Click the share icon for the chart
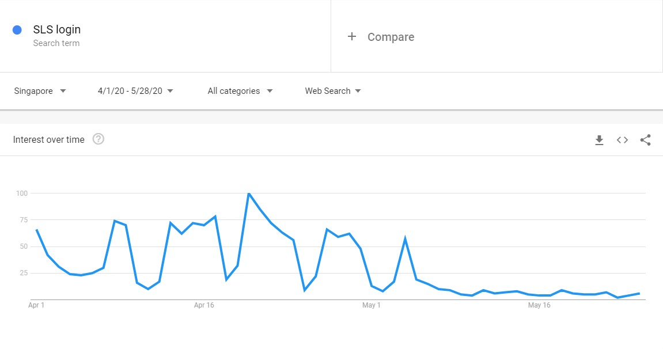Image resolution: width=663 pixels, height=349 pixels. point(645,140)
